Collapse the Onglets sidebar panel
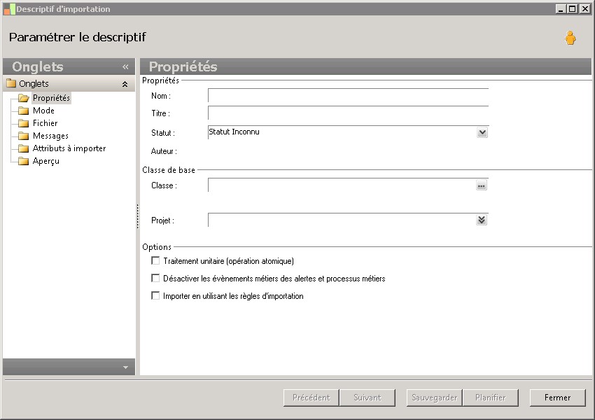 [125, 67]
